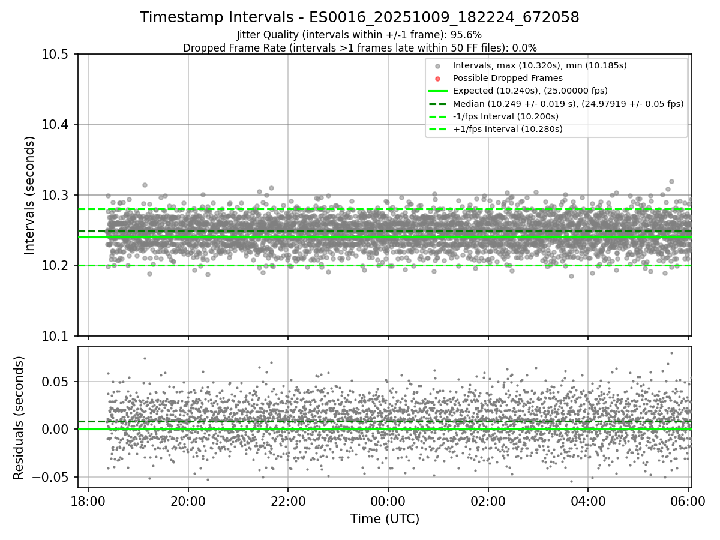This screenshot has height=540, width=720.
Task: Click the 04:00 tick label on time axis
Action: pyautogui.click(x=587, y=500)
